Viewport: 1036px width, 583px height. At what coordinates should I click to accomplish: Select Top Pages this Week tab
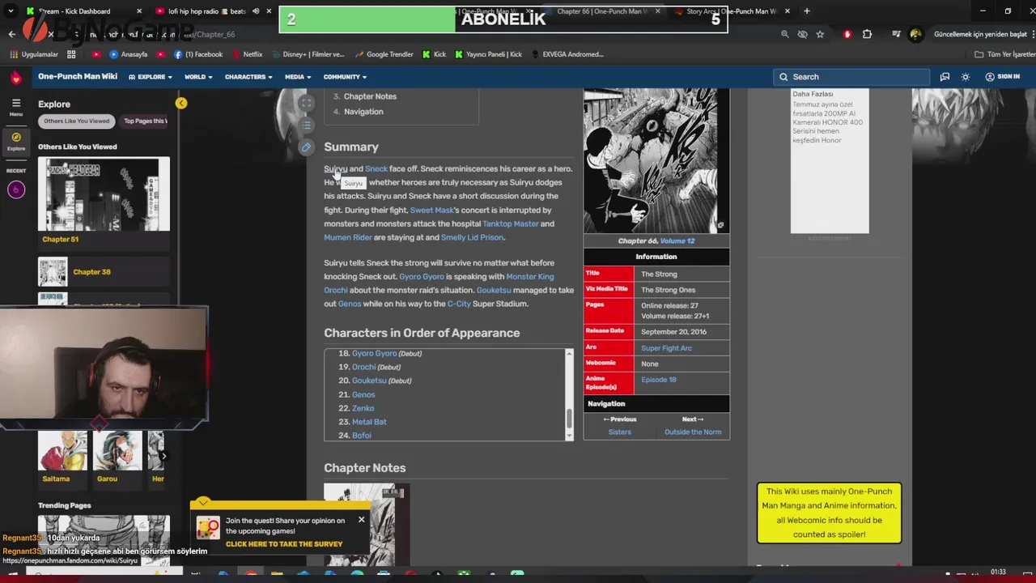(x=144, y=121)
